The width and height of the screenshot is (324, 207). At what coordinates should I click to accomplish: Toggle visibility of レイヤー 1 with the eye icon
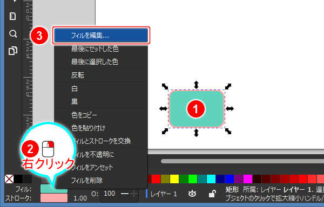tap(192, 194)
